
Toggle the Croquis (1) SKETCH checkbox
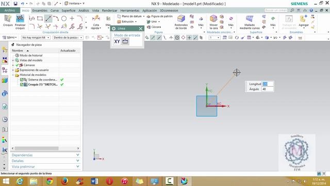coord(22,85)
